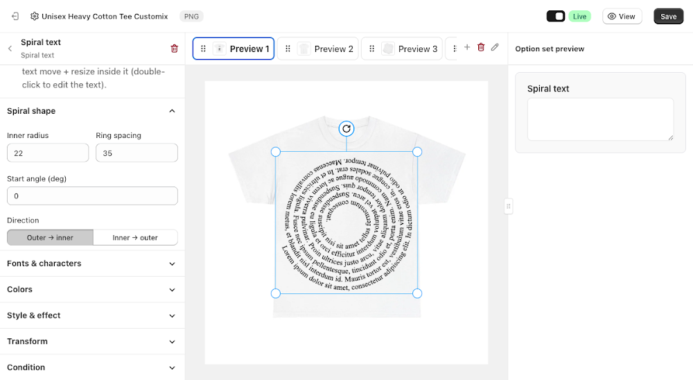Viewport: 693px width, 380px height.
Task: Click the bottom-left resize handle of selection
Action: 275,293
